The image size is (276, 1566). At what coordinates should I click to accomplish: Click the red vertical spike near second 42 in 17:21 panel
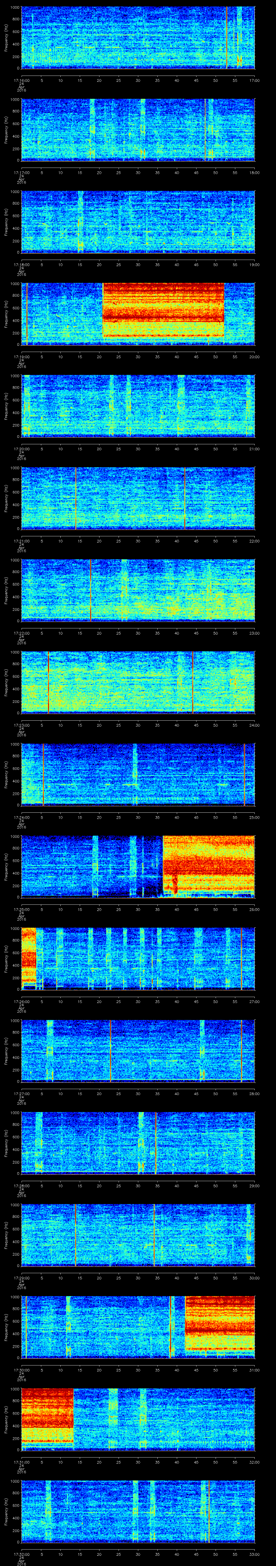pyautogui.click(x=184, y=498)
